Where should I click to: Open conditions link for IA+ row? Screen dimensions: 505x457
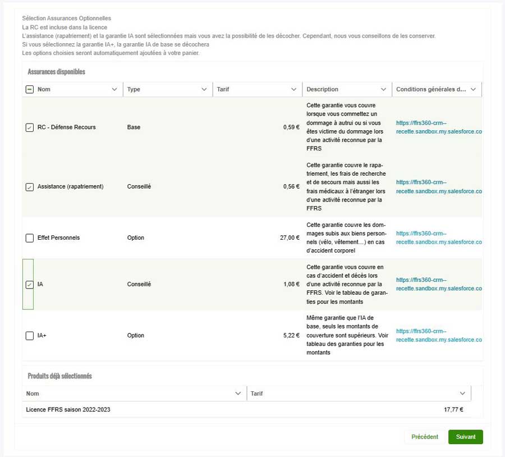(x=439, y=335)
